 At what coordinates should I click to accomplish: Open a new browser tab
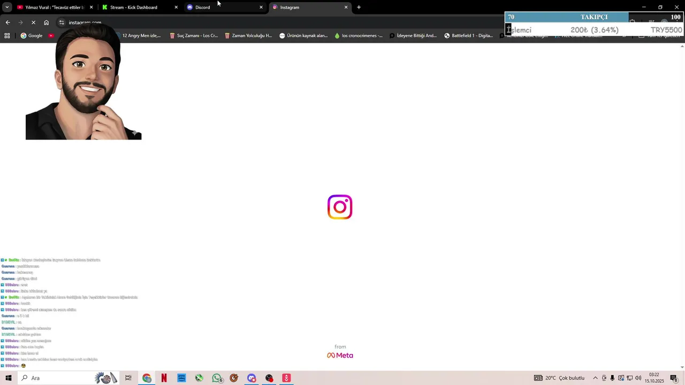359,7
